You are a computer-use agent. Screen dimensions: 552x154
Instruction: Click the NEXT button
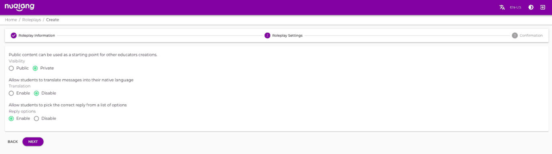click(x=33, y=142)
